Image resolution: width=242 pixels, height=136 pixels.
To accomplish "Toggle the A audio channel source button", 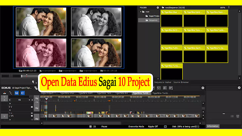I will pyautogui.click(x=4, y=100).
